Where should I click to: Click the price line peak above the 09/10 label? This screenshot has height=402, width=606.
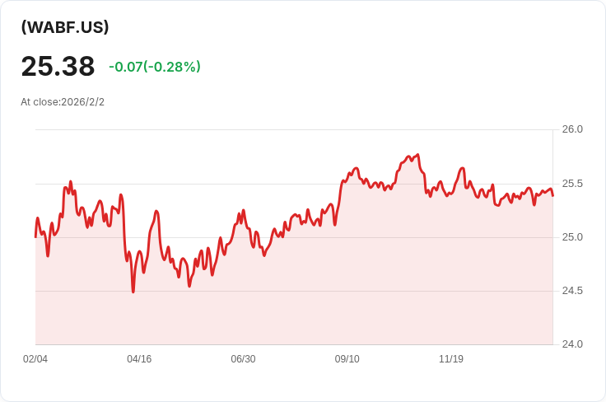click(356, 168)
